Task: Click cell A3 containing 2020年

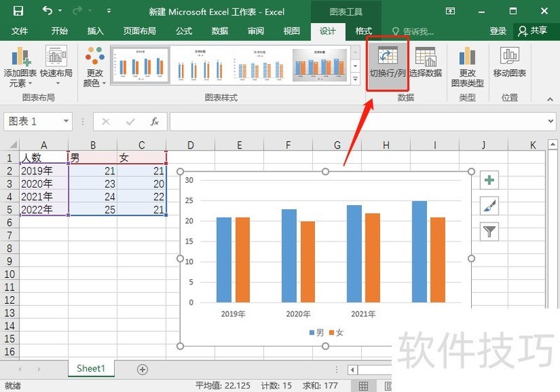Action: pos(43,183)
